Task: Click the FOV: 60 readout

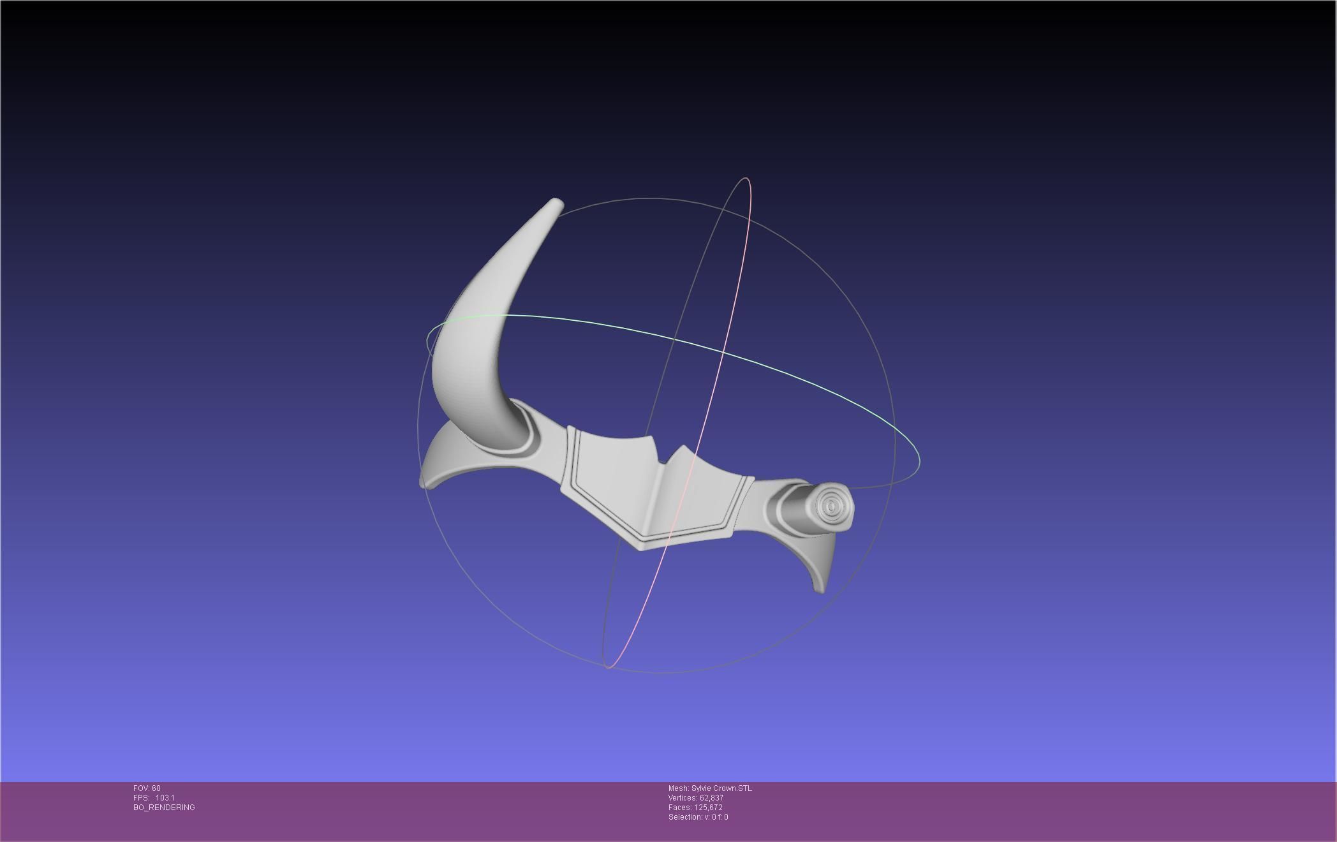Action: pos(147,788)
